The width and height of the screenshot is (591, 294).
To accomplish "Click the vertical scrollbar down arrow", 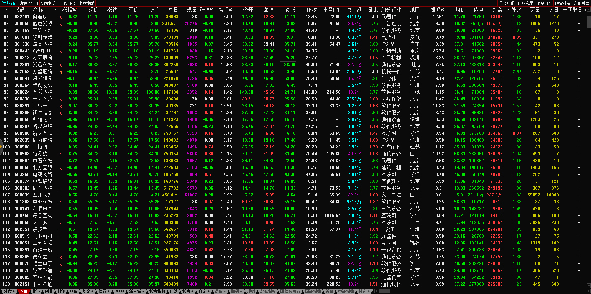I will (589, 286).
